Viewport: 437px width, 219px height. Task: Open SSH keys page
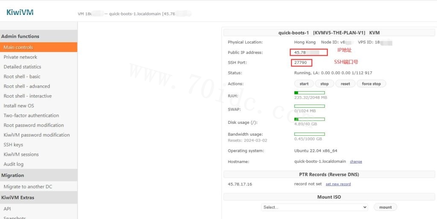(x=13, y=145)
